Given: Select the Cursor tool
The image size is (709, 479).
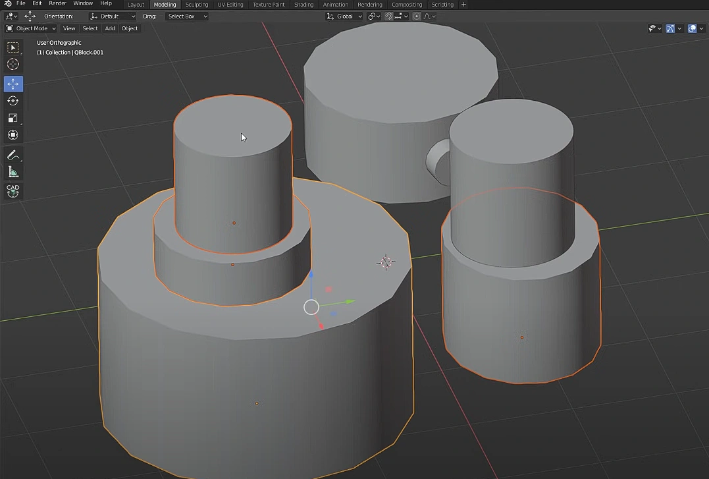Looking at the screenshot, I should pyautogui.click(x=13, y=64).
